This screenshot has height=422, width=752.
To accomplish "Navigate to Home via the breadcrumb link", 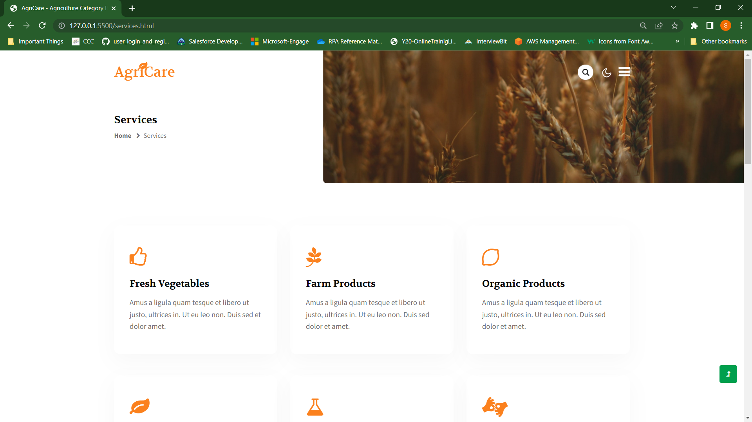I will (x=123, y=135).
